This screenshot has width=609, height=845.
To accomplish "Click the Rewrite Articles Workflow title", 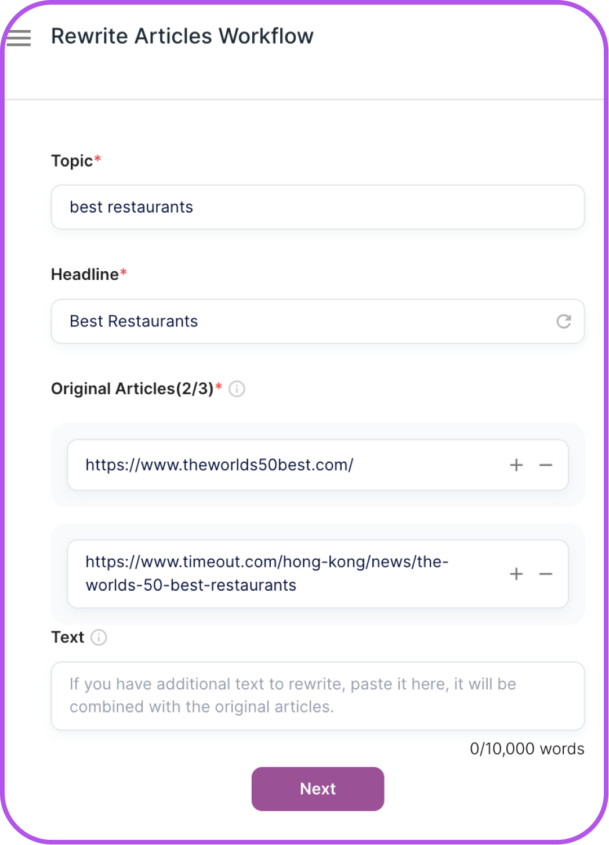I will tap(183, 36).
